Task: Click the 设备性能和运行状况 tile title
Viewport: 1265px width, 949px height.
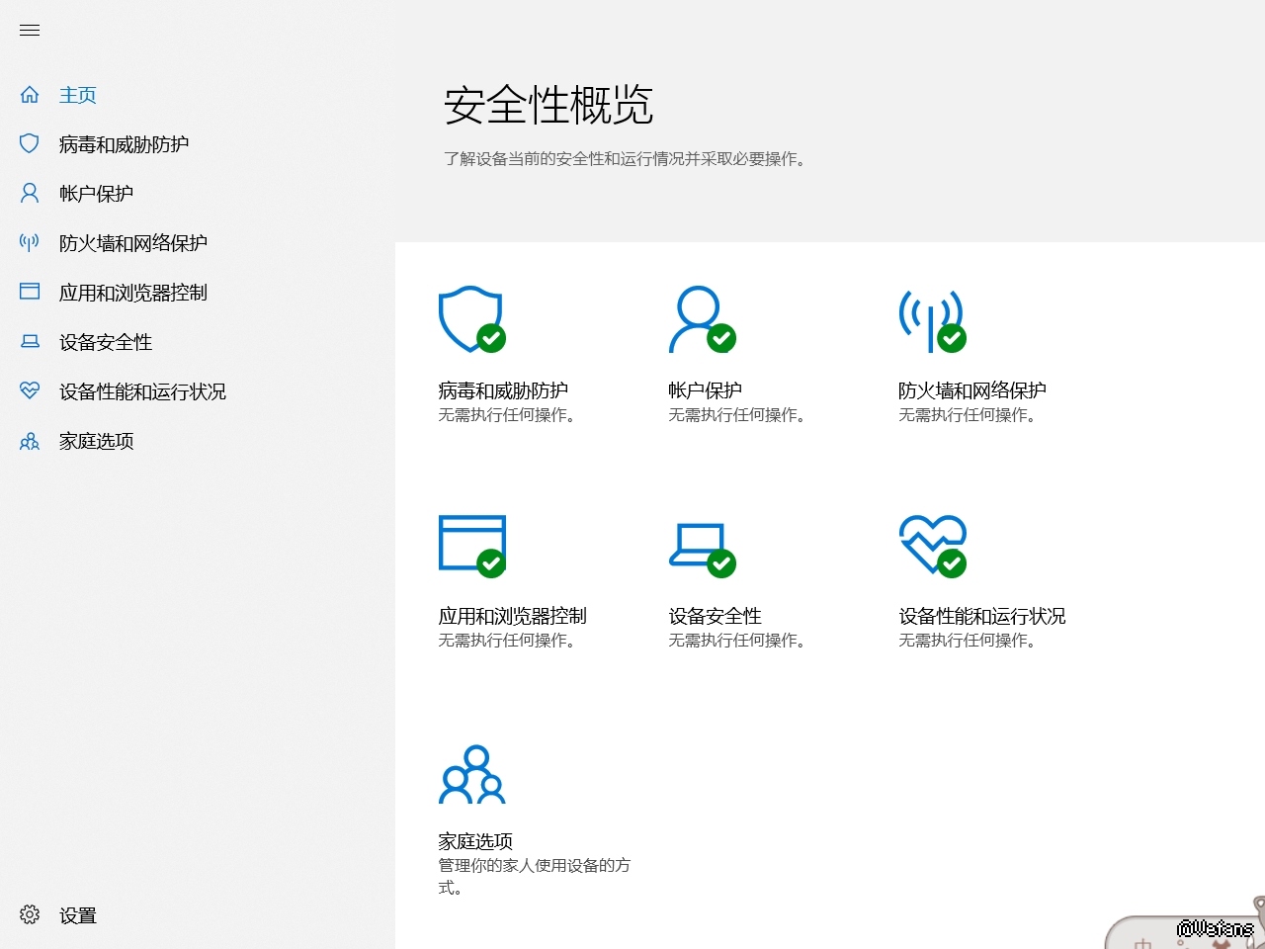Action: pos(982,616)
